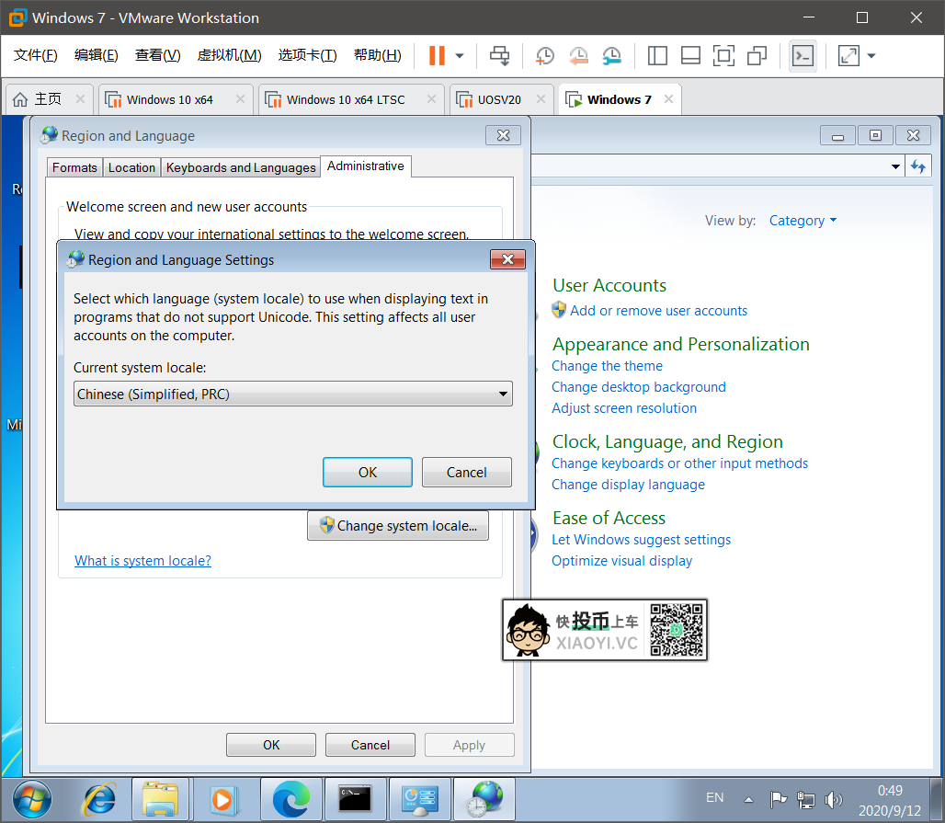Open Windows Explorer folder taskbar icon

pyautogui.click(x=160, y=799)
